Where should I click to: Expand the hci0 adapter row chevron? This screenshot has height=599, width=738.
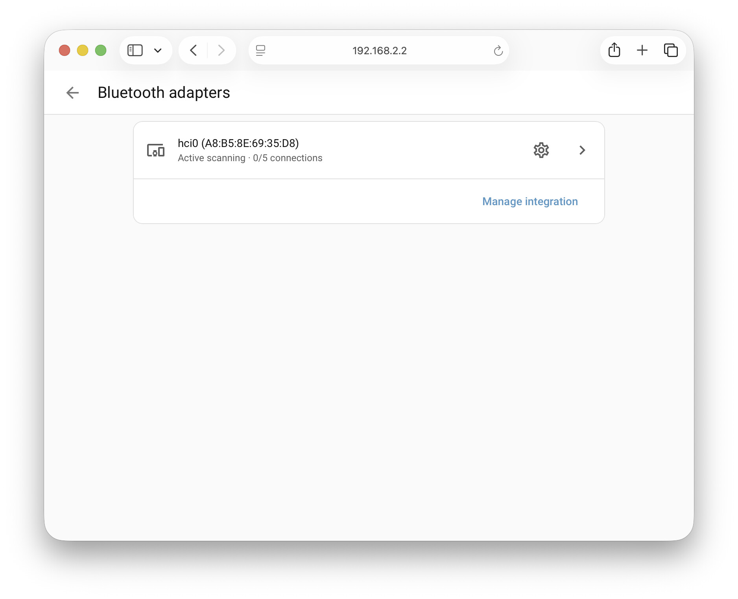582,150
